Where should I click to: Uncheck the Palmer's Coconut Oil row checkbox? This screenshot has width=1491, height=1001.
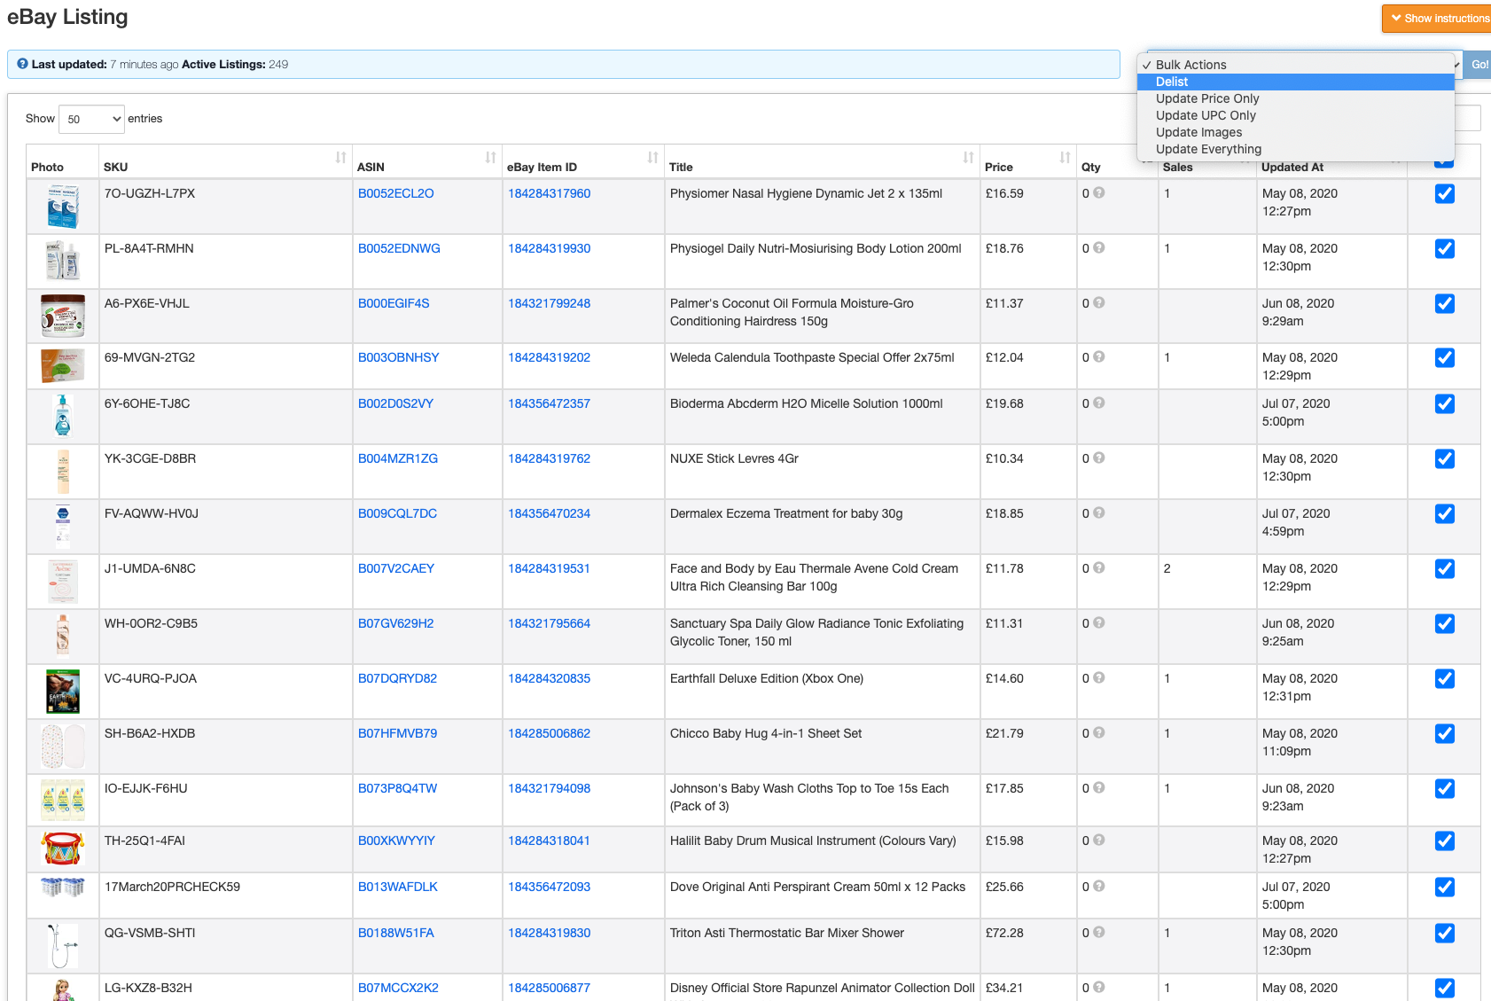[x=1444, y=304]
